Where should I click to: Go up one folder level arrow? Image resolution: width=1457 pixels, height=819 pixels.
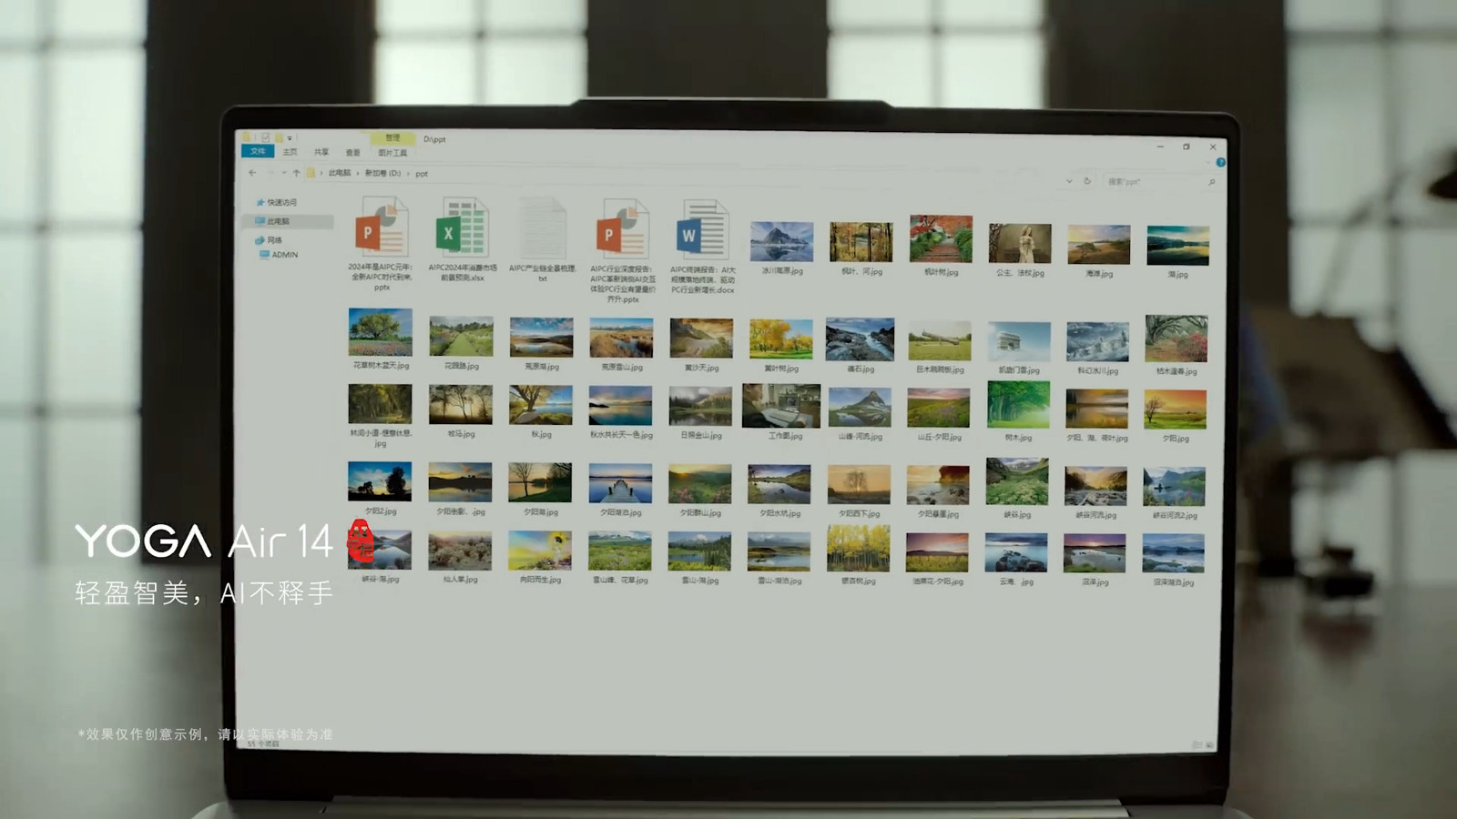tap(296, 172)
